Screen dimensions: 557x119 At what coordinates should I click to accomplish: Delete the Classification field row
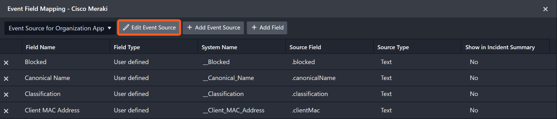coord(6,94)
